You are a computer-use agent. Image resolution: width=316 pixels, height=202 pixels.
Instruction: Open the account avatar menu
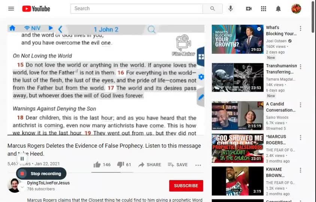[x=296, y=9]
